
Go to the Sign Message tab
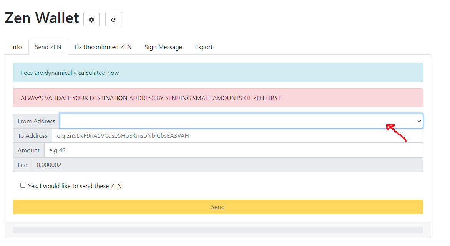pos(163,47)
